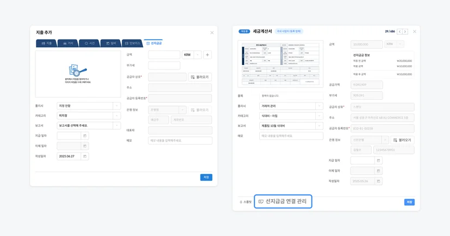The width and height of the screenshot is (450, 236).
Task: Click 불러오기 next to 공급자 상호
Action: [200, 77]
